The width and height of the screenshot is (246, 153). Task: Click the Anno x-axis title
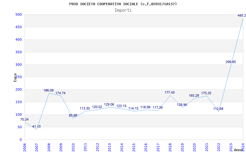click(239, 150)
